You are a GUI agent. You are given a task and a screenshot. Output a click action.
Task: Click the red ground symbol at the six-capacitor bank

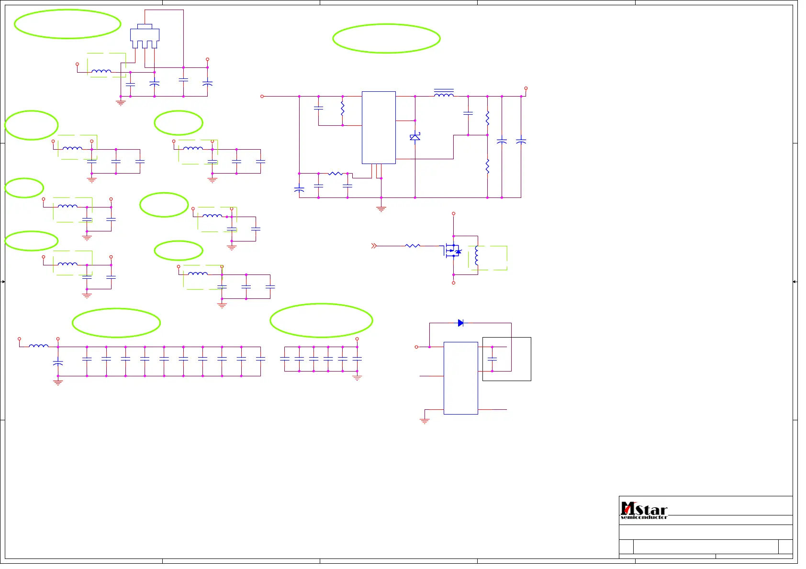coord(357,378)
